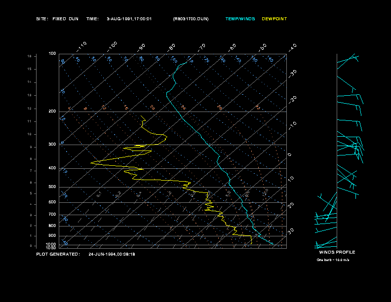Image resolution: width=391 pixels, height=302 pixels.
Task: Click the -110 temperature axis label
Action: pos(81,47)
